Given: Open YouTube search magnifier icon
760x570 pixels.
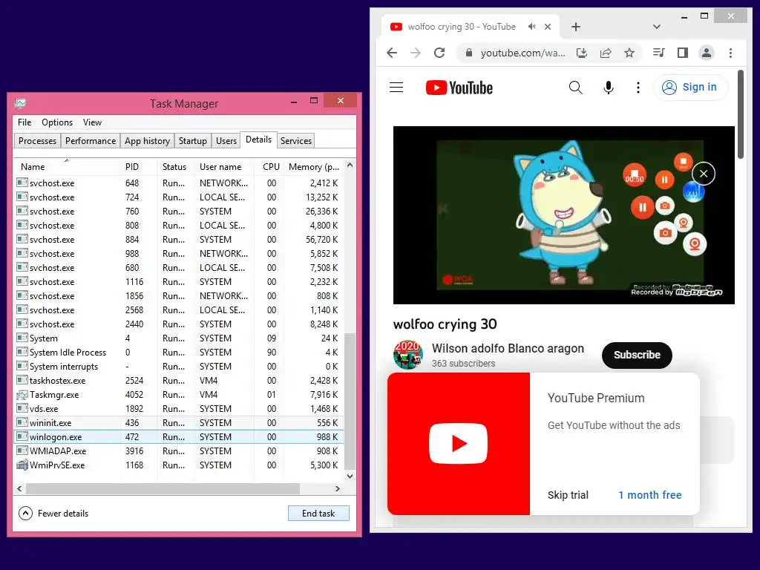Looking at the screenshot, I should tap(575, 88).
